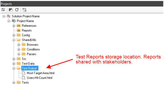Click the Test-Data folder icon
Viewport: 164px width, 98px height.
(19, 63)
